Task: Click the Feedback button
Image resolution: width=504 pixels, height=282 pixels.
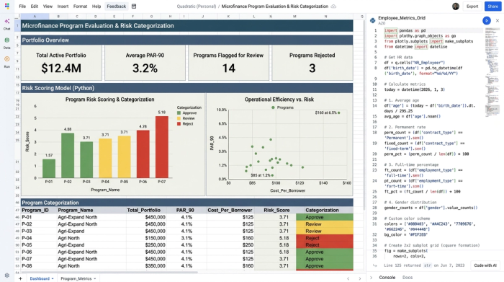Action: pos(117,6)
